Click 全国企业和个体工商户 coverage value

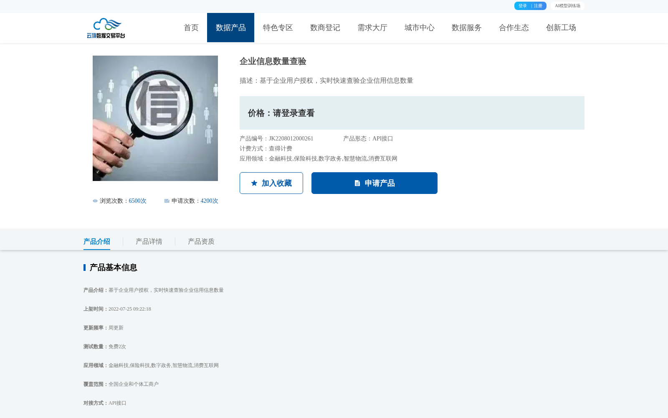pyautogui.click(x=134, y=384)
